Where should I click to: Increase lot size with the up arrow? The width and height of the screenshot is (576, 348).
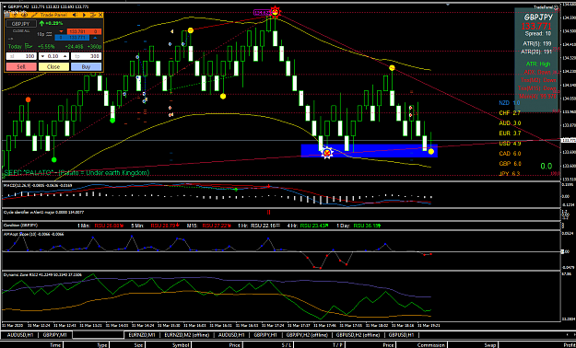(x=65, y=56)
